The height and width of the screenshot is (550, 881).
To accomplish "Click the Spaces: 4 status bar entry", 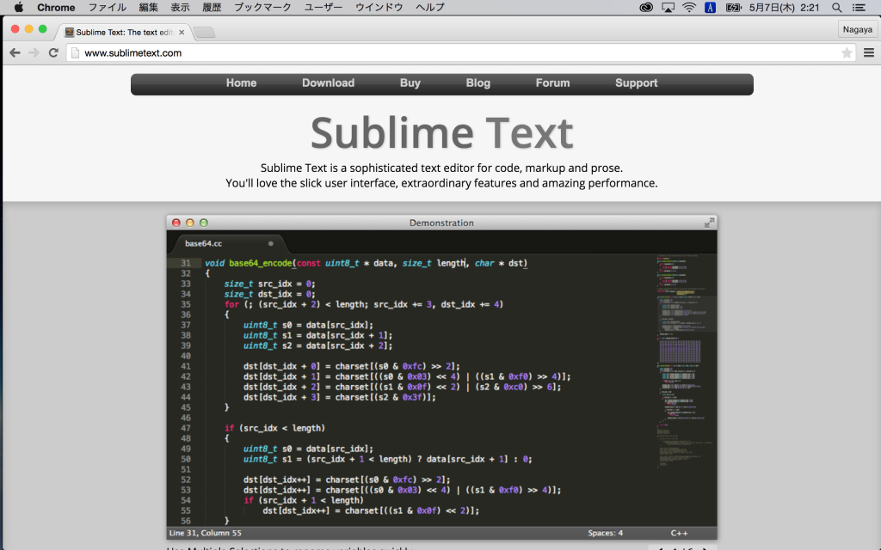I will [605, 533].
